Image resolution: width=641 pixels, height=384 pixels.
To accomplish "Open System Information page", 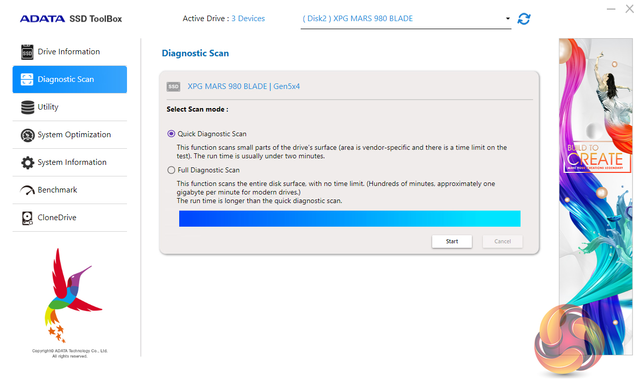I will tap(70, 162).
